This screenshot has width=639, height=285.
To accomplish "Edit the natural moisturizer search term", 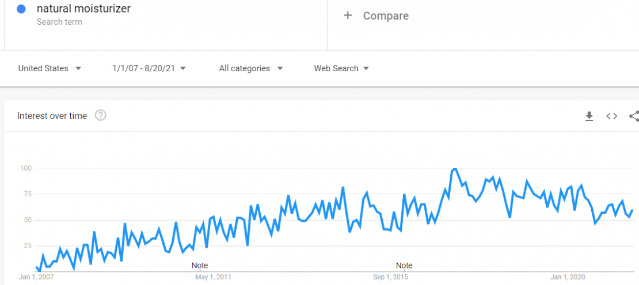I will (x=83, y=9).
